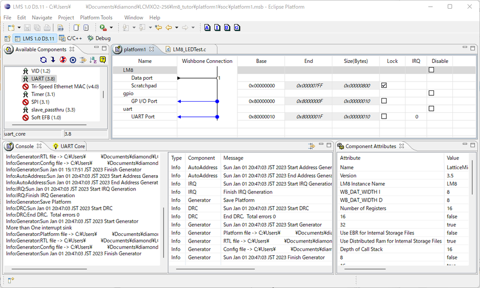Image resolution: width=480 pixels, height=288 pixels.
Task: Switch to the Debug perspective
Action: pos(99,38)
